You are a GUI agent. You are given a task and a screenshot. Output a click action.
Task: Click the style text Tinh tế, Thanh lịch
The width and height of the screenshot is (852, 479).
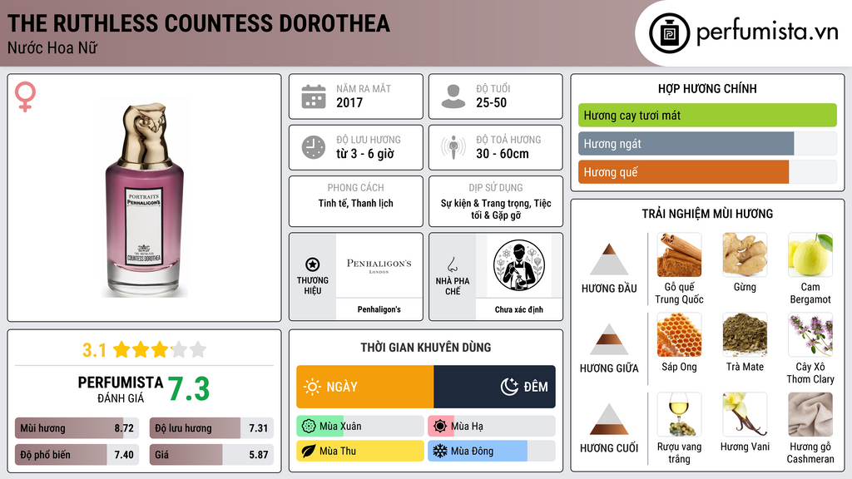click(356, 203)
